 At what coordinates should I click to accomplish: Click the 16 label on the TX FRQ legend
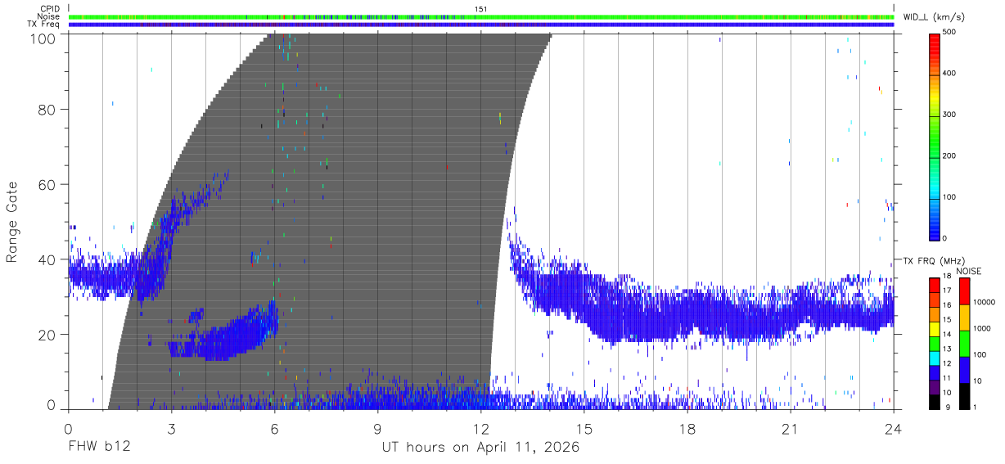[946, 305]
